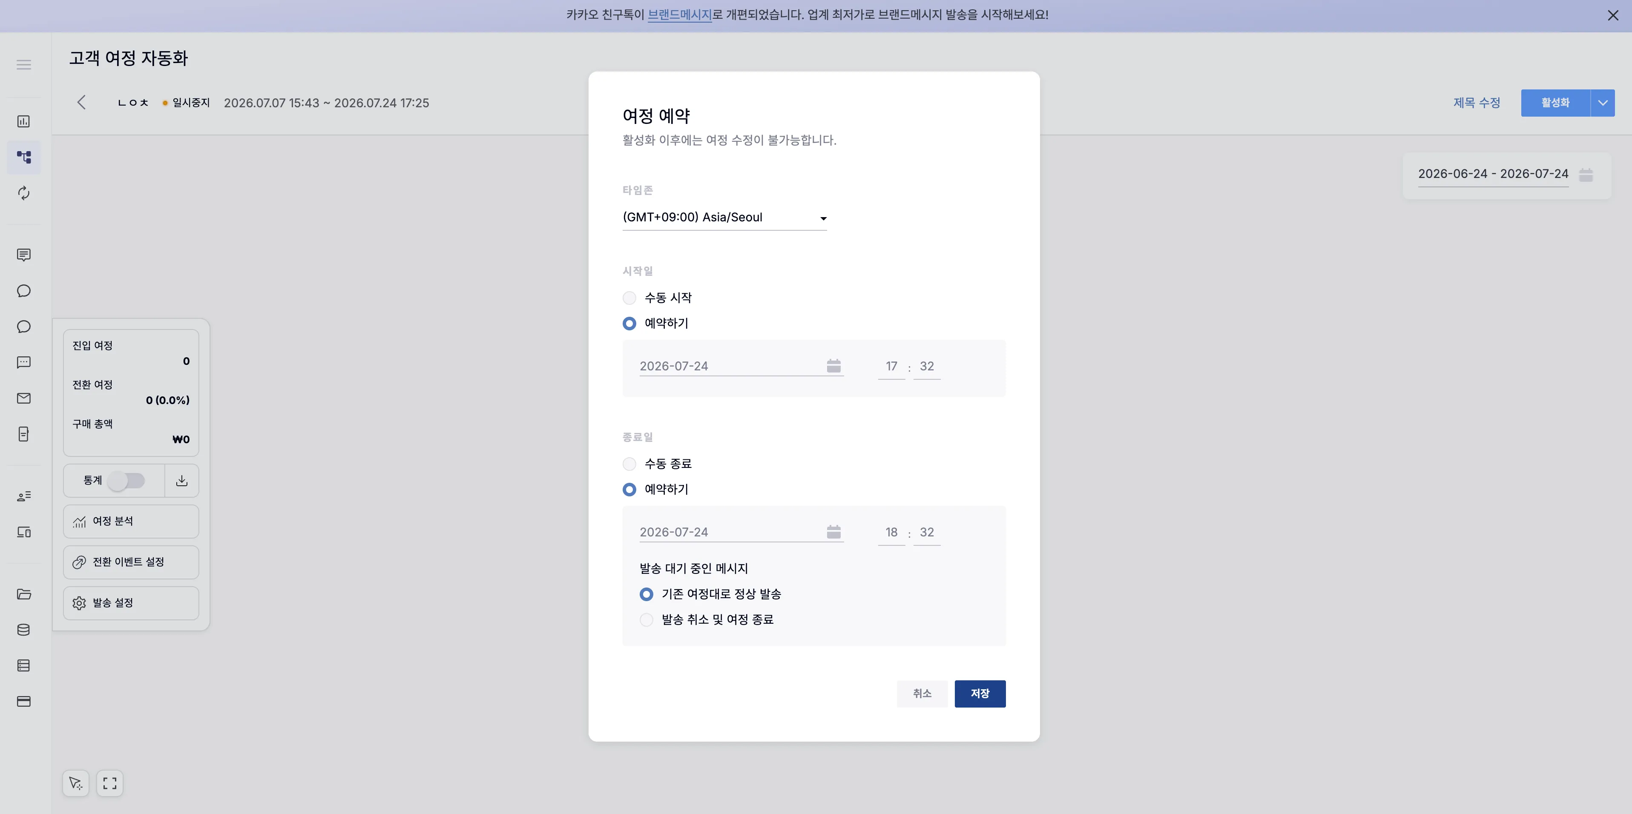The height and width of the screenshot is (814, 1632).
Task: Click the cursor selection tool icon
Action: [75, 784]
